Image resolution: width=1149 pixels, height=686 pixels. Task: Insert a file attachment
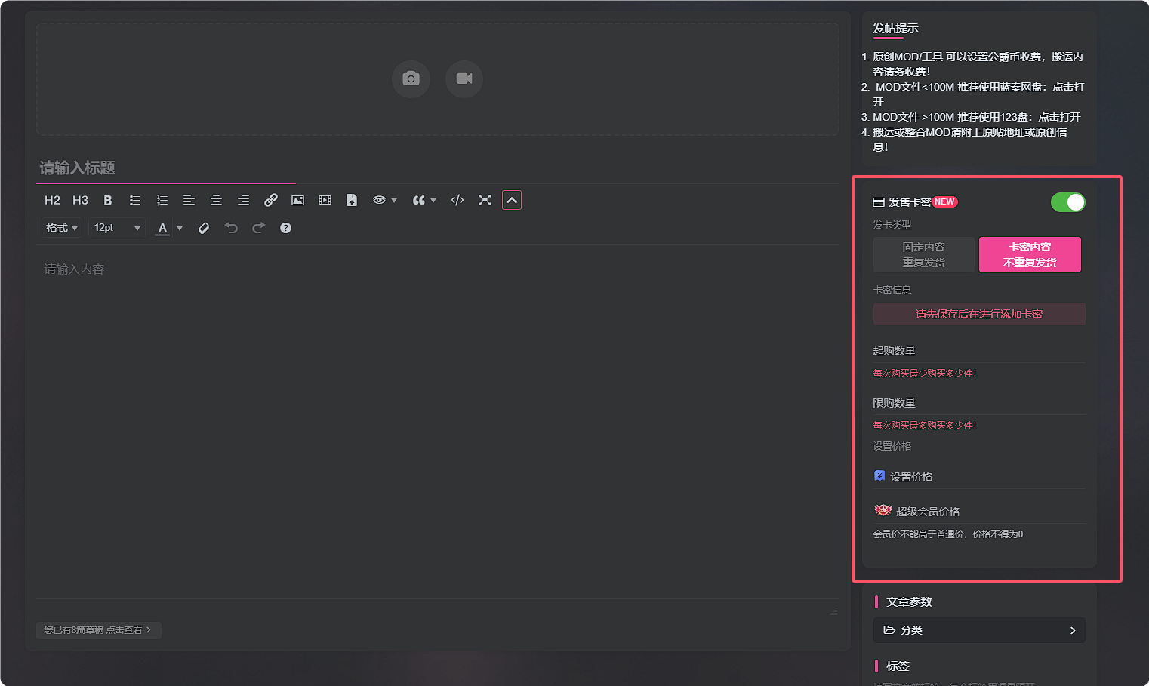pos(352,200)
